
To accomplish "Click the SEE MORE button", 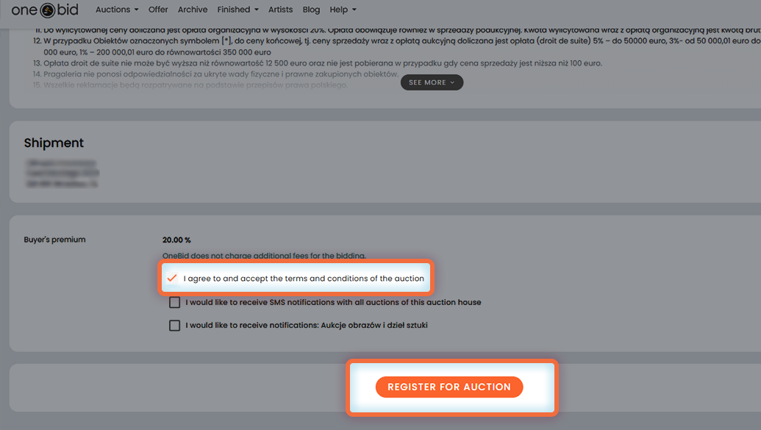I will click(432, 82).
